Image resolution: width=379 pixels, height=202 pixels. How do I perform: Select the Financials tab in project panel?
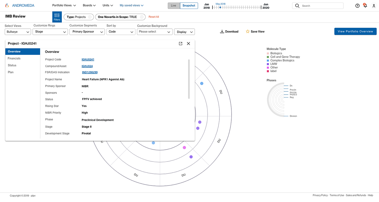[14, 58]
